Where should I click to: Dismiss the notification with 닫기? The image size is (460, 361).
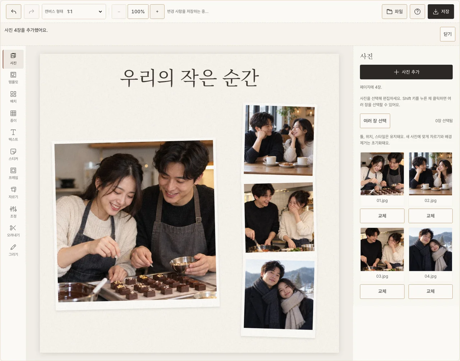click(x=447, y=34)
